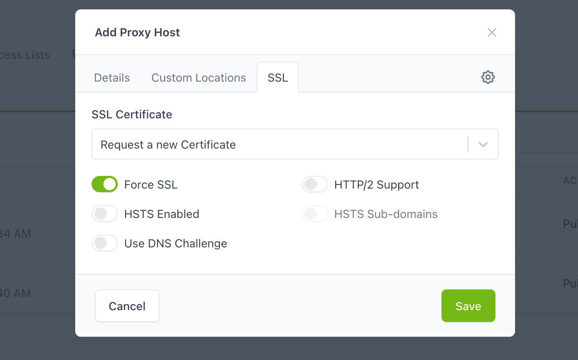Viewport: 578px width, 360px height.
Task: Enable the HTTP/2 Support switch
Action: (x=315, y=184)
